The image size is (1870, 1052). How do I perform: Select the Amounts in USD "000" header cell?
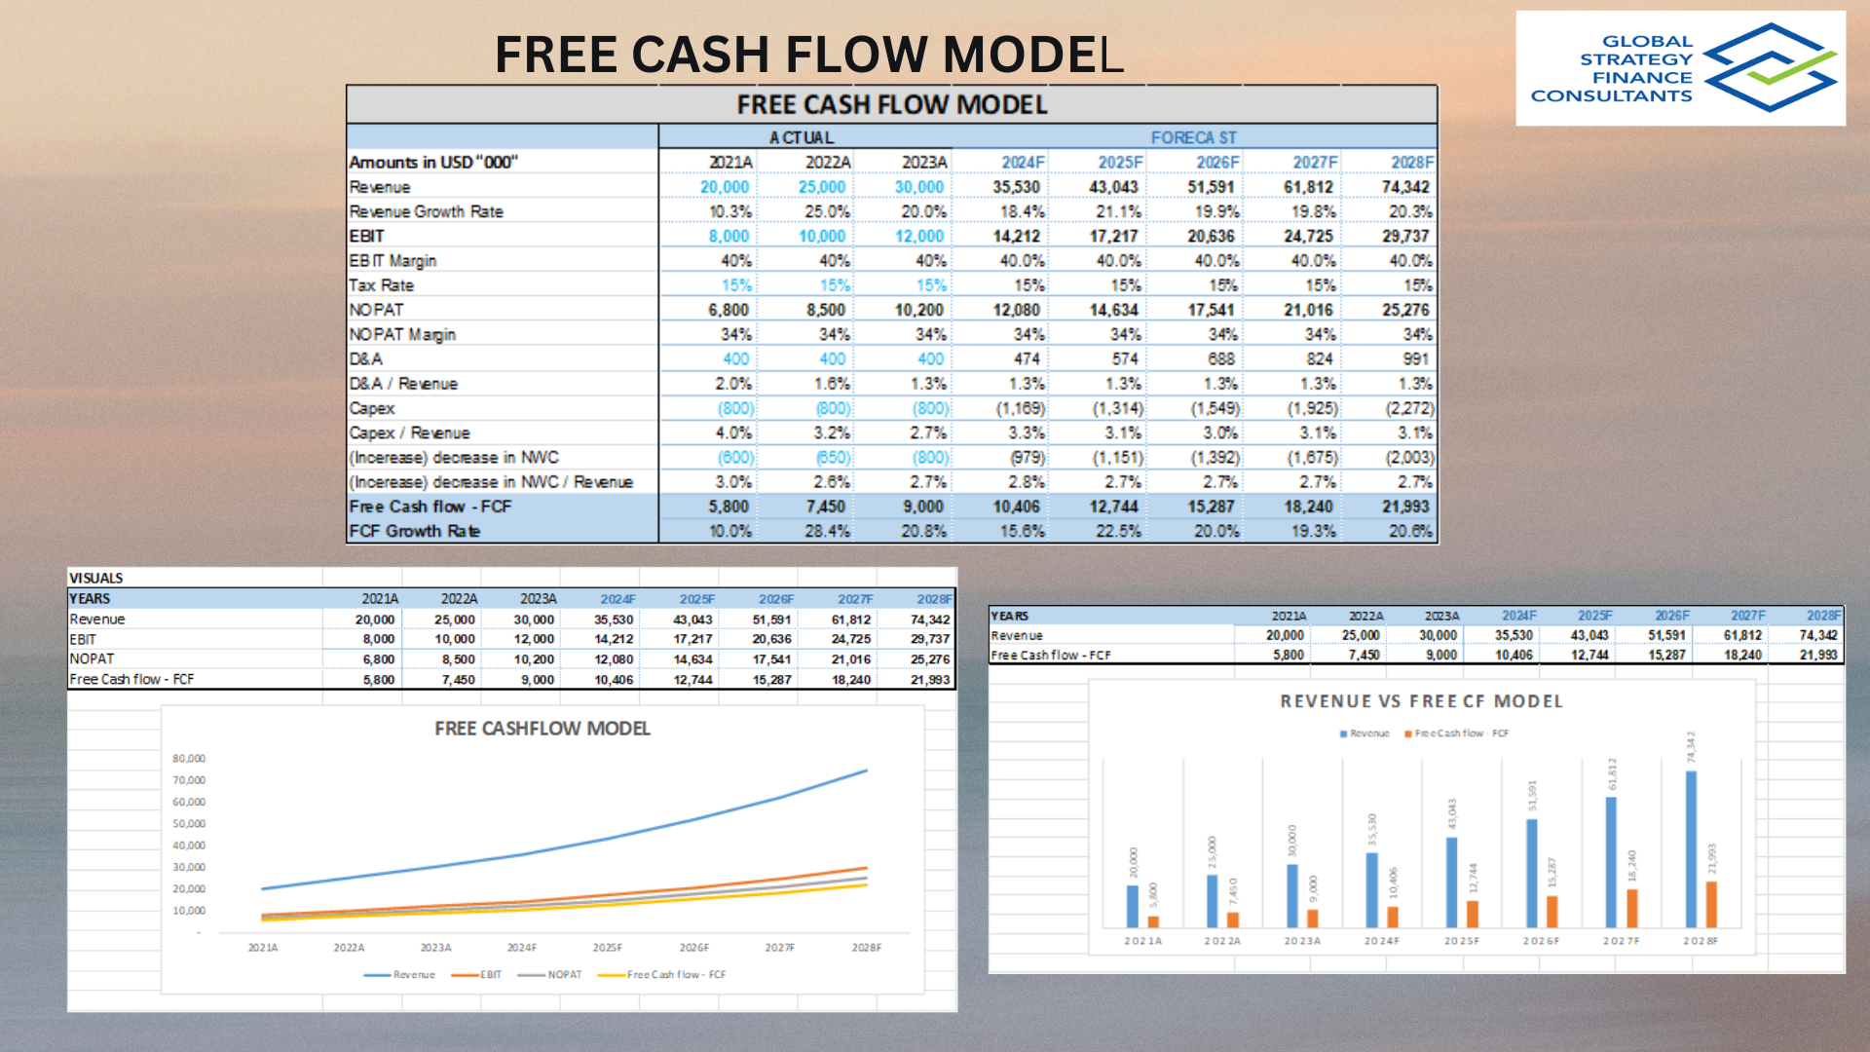pyautogui.click(x=433, y=162)
